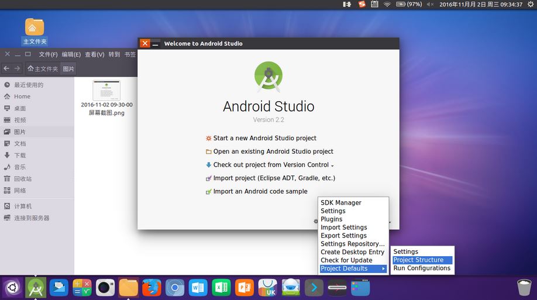Choose Settings in the configure popup menu

(353, 211)
